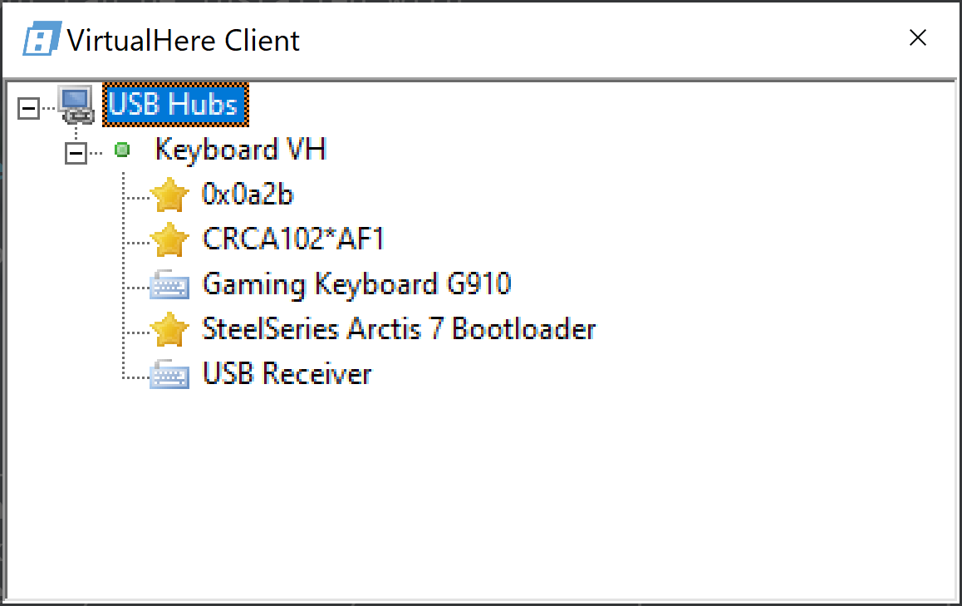Click the VirtualHere app logo icon
This screenshot has height=606, width=962.
pyautogui.click(x=41, y=39)
